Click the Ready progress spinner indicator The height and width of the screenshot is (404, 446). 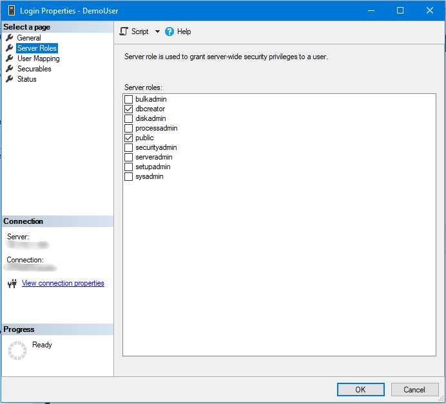pos(17,351)
